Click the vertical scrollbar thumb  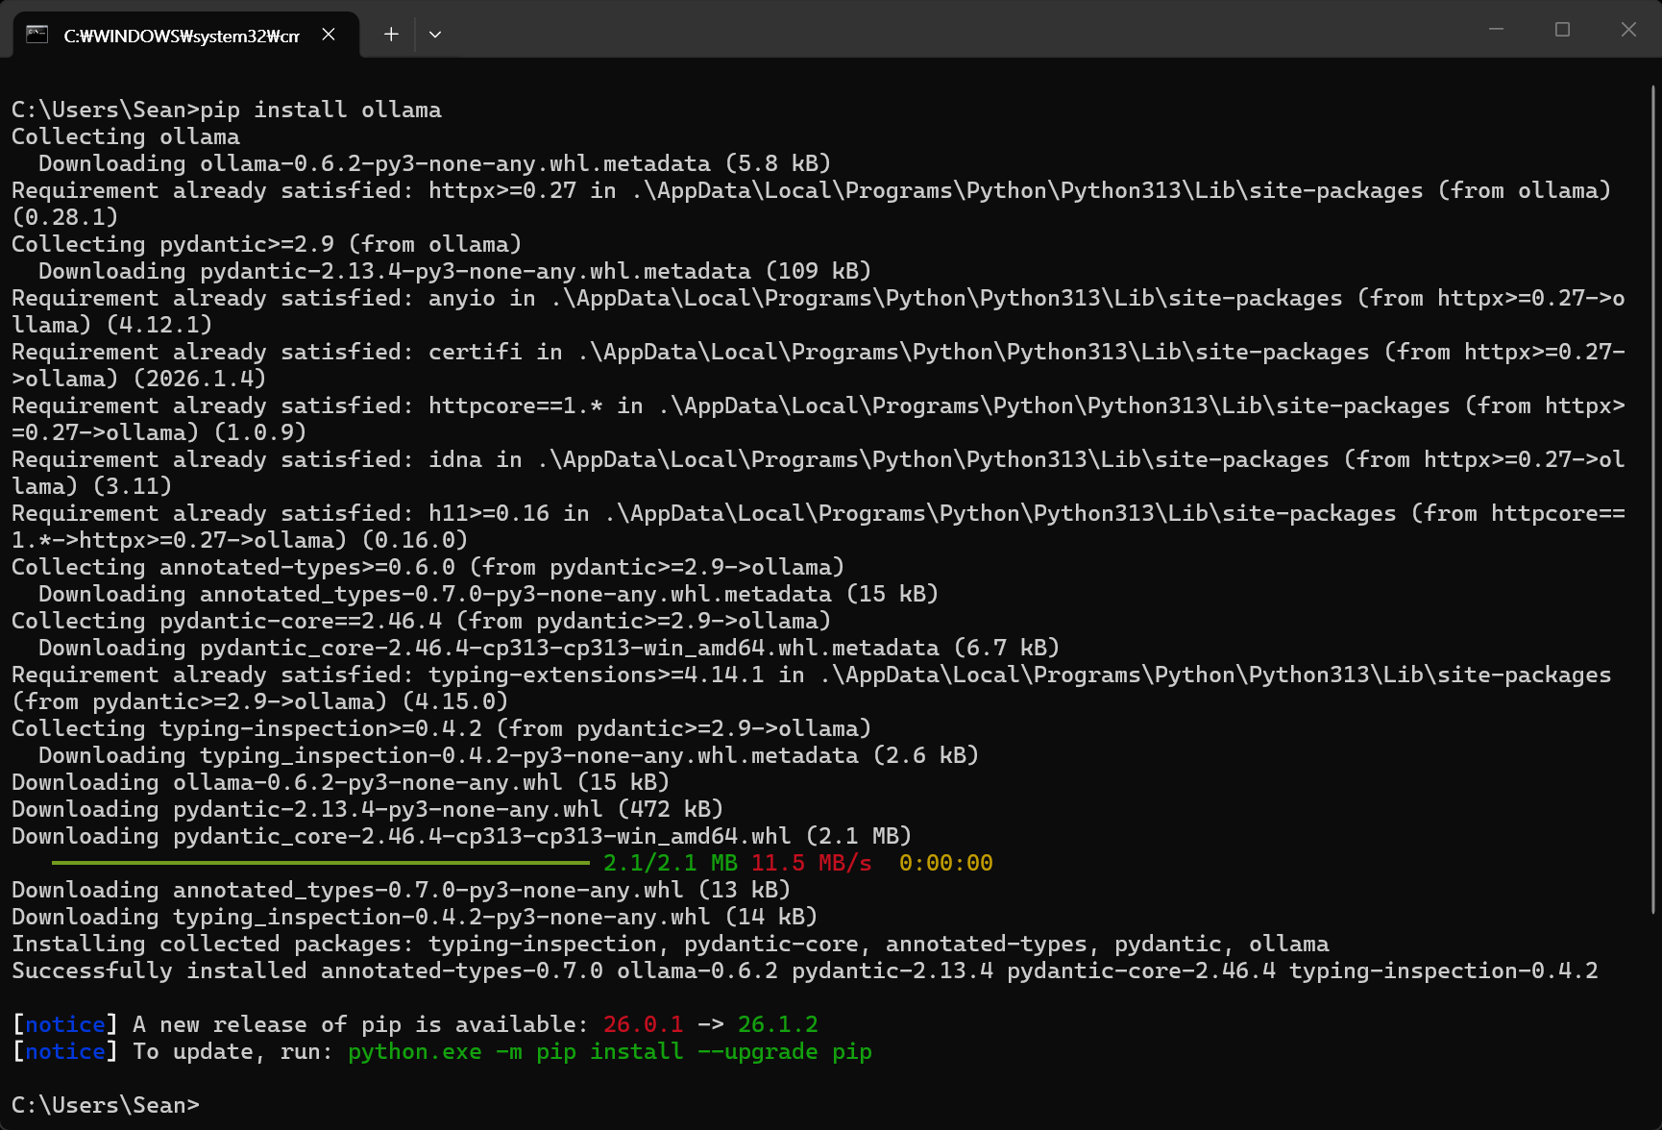click(x=1653, y=500)
